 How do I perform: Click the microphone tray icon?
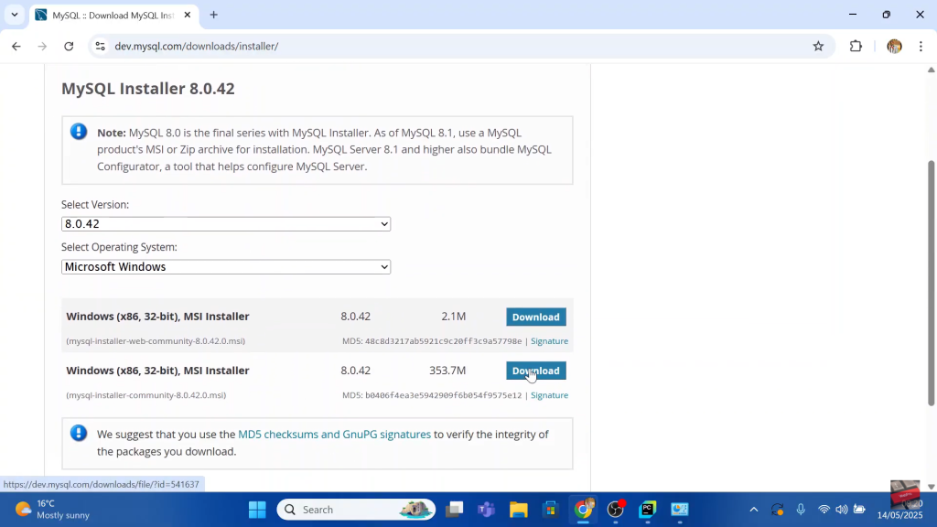pos(801,510)
